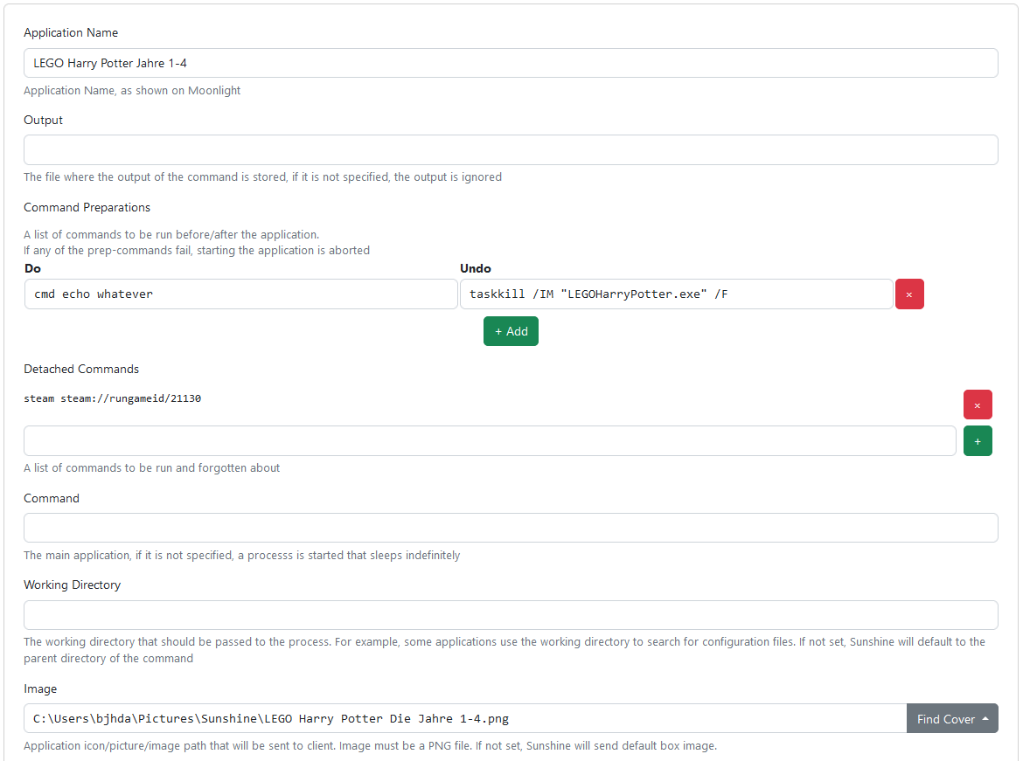Click the 'Command Preparations' label

(x=87, y=207)
